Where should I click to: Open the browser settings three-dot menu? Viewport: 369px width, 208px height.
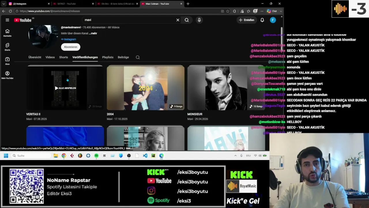262,11
